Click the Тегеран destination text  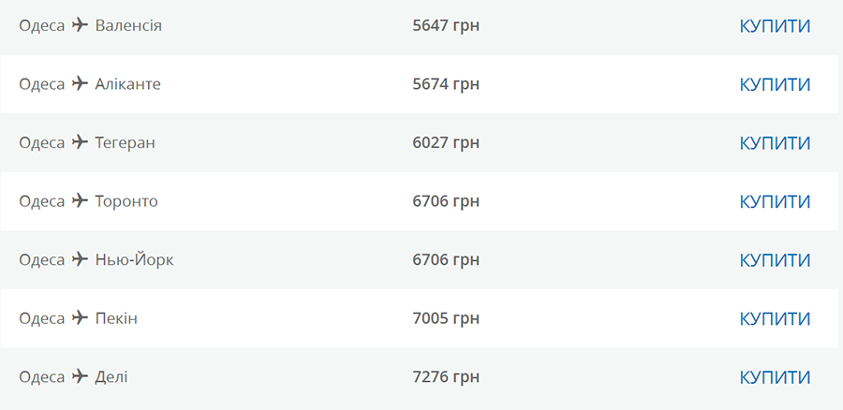coord(126,142)
